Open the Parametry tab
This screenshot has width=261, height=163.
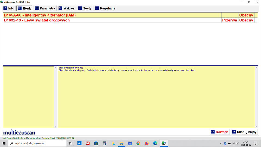45,8
